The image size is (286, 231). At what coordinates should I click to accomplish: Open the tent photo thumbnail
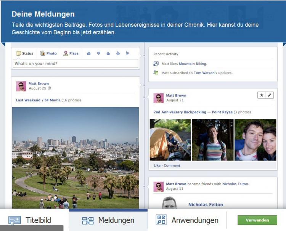click(x=170, y=140)
